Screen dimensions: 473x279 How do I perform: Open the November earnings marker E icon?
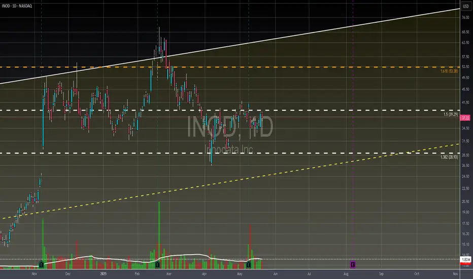(x=41, y=265)
